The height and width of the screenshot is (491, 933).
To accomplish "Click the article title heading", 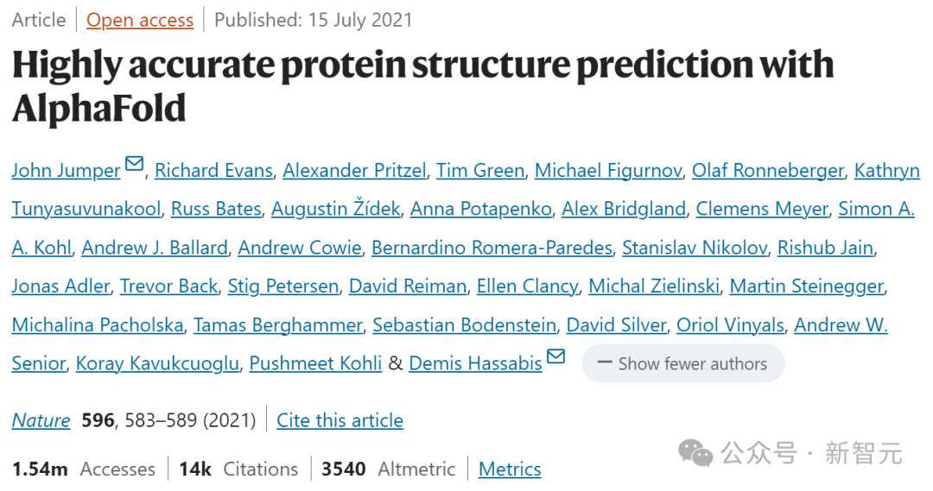I will pos(422,86).
